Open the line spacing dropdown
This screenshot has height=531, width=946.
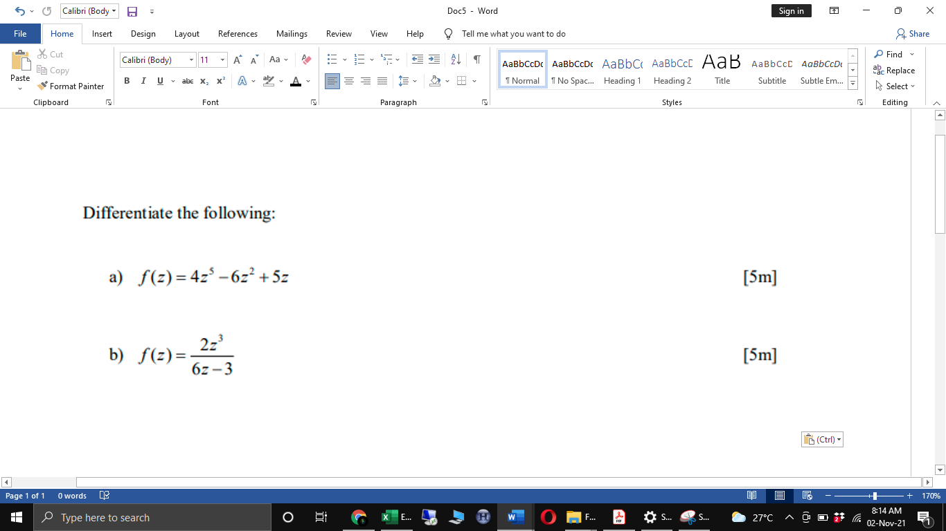point(413,81)
